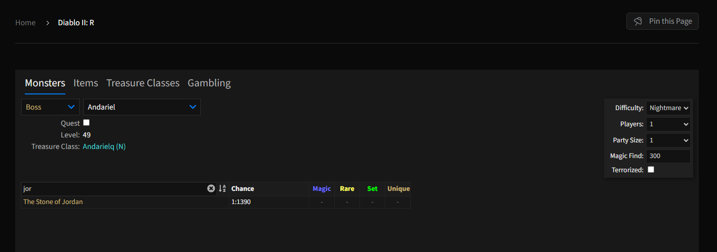Enable the Quest checkbox
The width and height of the screenshot is (717, 252).
(86, 123)
